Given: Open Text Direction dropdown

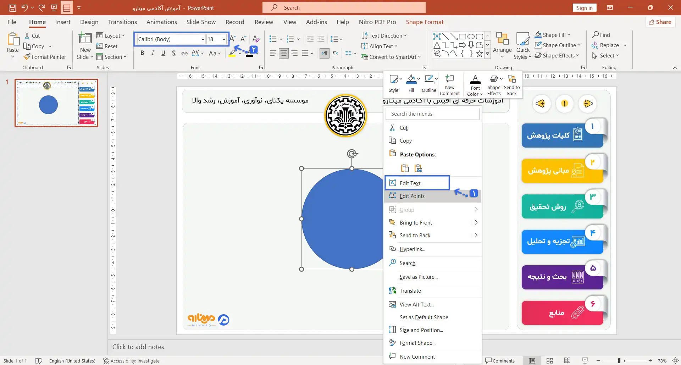Looking at the screenshot, I should click(384, 35).
